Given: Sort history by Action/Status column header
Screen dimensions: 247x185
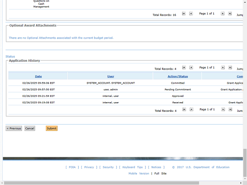Looking at the screenshot, I should pos(178,76).
